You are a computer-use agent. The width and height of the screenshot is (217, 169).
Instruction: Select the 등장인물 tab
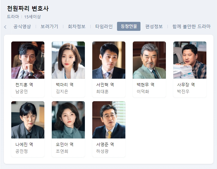pos(129,26)
